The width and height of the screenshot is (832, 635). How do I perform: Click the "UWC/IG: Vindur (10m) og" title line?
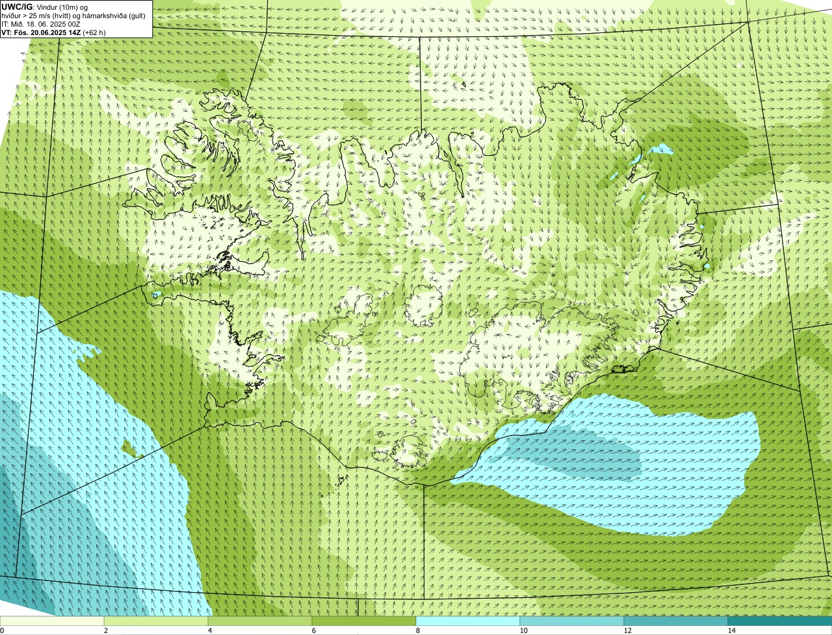[x=44, y=6]
